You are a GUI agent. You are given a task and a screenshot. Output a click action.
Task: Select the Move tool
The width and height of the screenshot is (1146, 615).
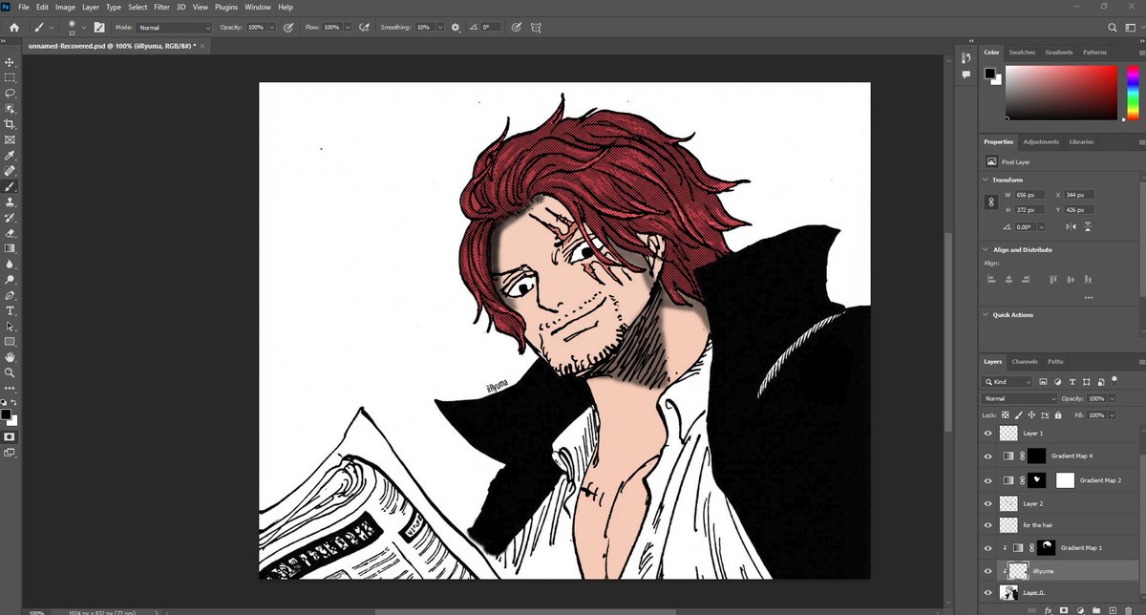point(10,62)
